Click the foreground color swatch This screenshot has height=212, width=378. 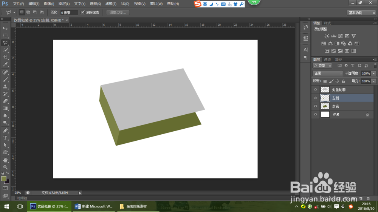[4, 178]
